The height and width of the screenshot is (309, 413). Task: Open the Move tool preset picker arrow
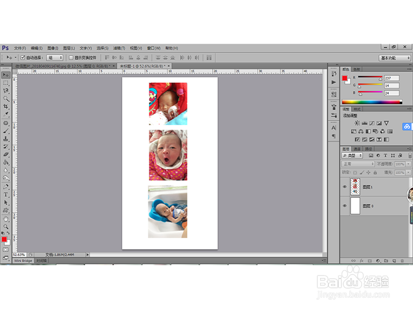click(15, 58)
